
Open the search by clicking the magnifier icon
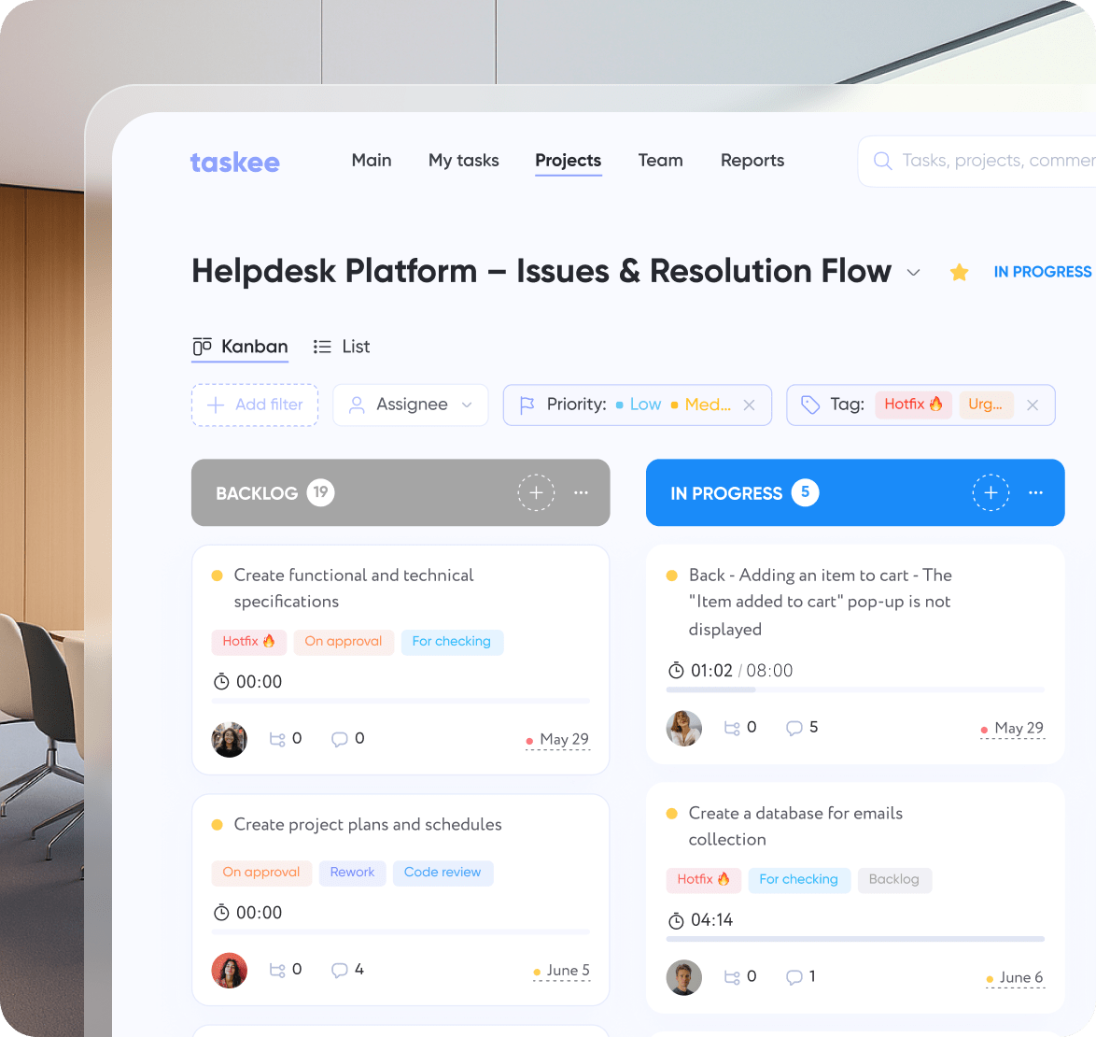coord(881,161)
